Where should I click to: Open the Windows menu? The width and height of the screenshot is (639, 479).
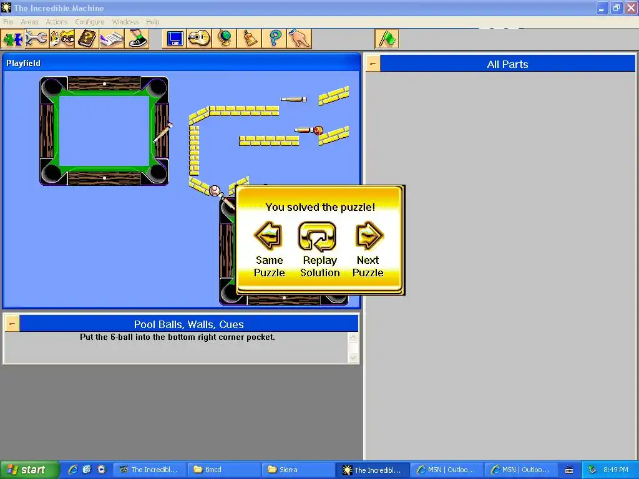125,22
